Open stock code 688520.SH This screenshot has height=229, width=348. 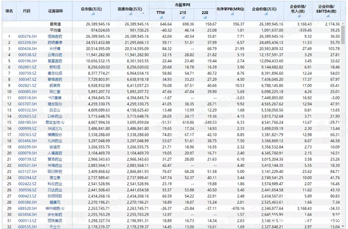(27, 209)
